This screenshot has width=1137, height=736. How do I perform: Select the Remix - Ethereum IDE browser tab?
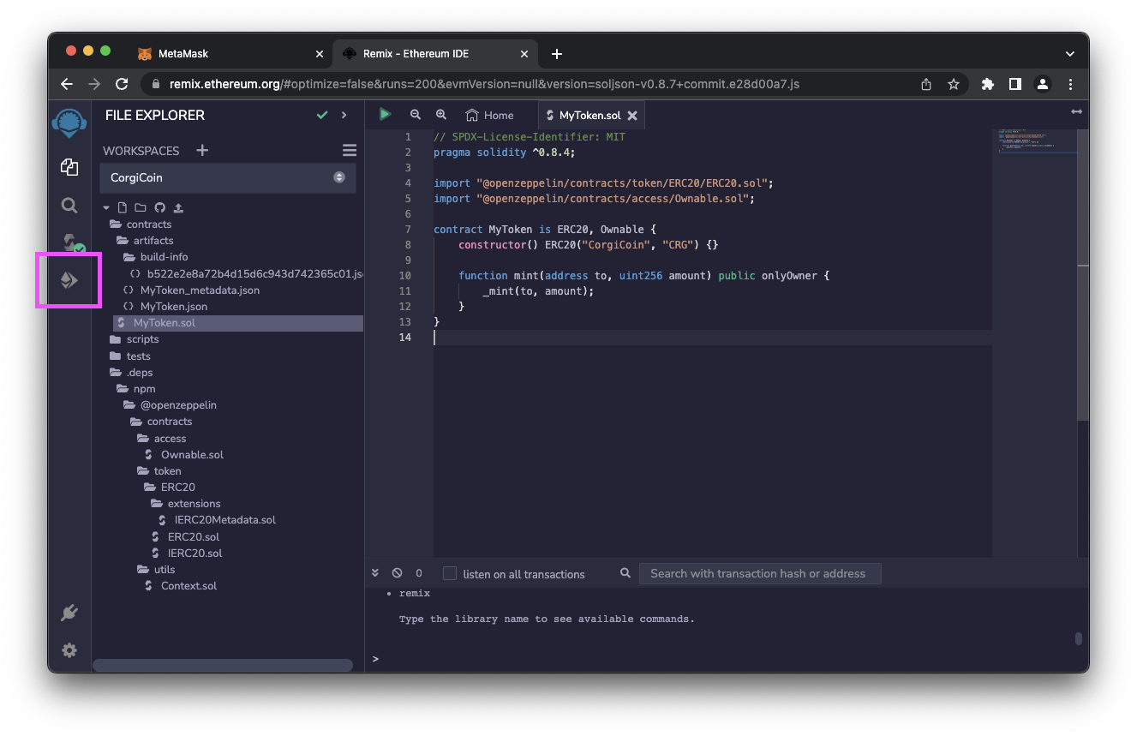[x=435, y=53]
